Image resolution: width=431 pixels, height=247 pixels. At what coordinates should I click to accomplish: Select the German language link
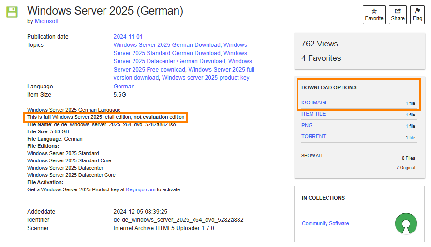click(124, 87)
